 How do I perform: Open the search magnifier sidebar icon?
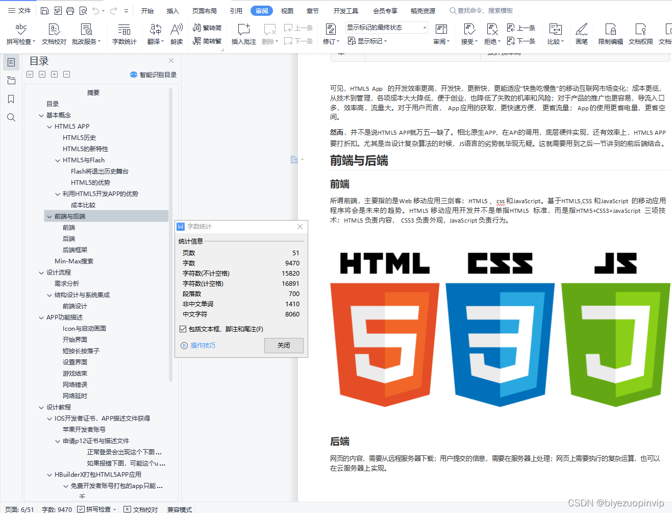click(11, 117)
